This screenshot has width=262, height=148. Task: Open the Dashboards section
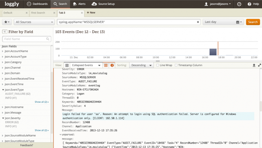click(37, 4)
